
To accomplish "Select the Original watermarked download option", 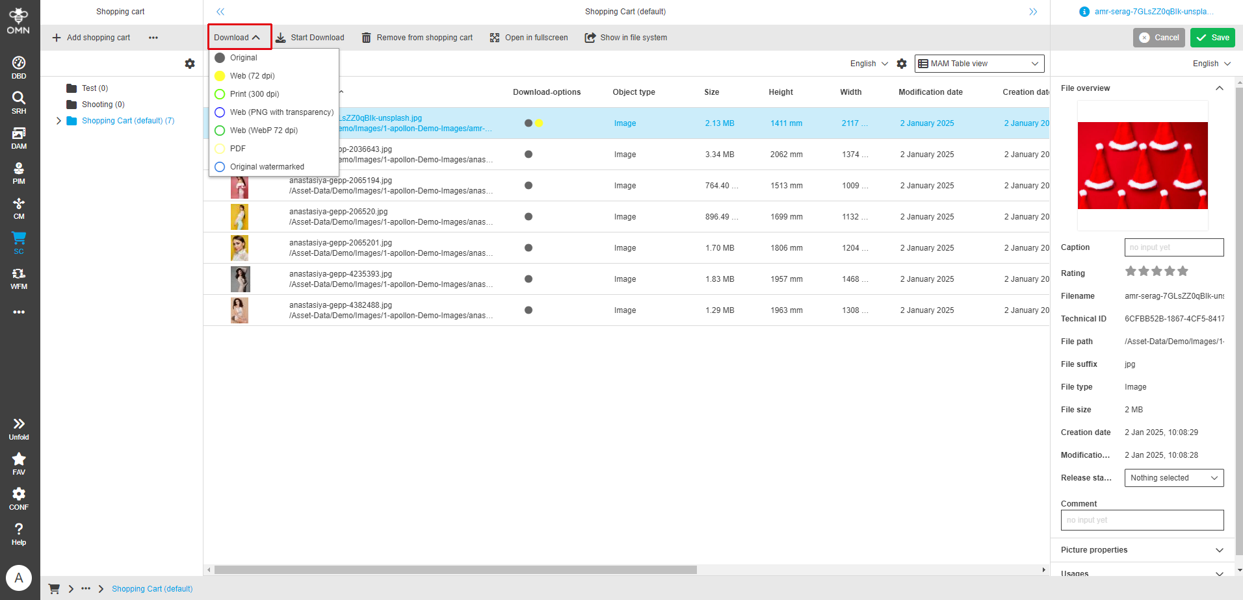I will coord(267,166).
